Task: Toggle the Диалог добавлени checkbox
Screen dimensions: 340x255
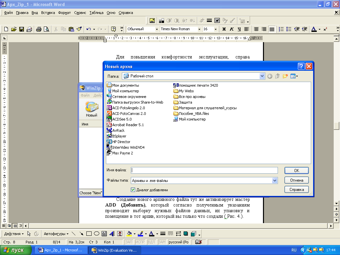Action: point(133,190)
